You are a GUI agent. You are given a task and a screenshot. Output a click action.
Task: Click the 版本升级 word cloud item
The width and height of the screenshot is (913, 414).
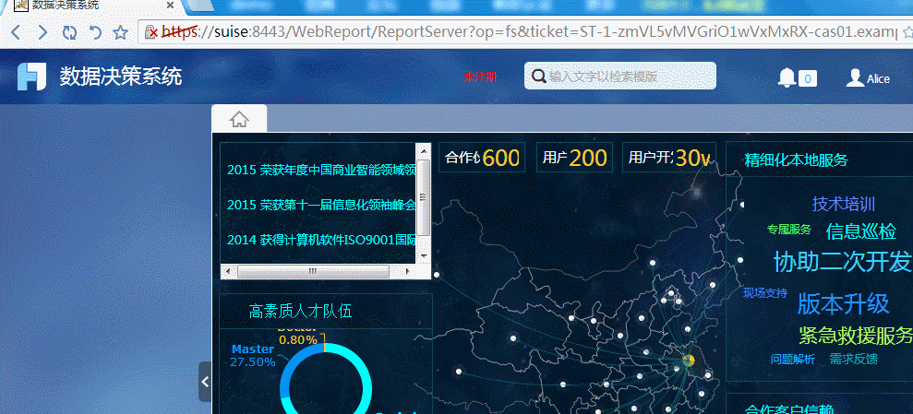click(x=843, y=303)
